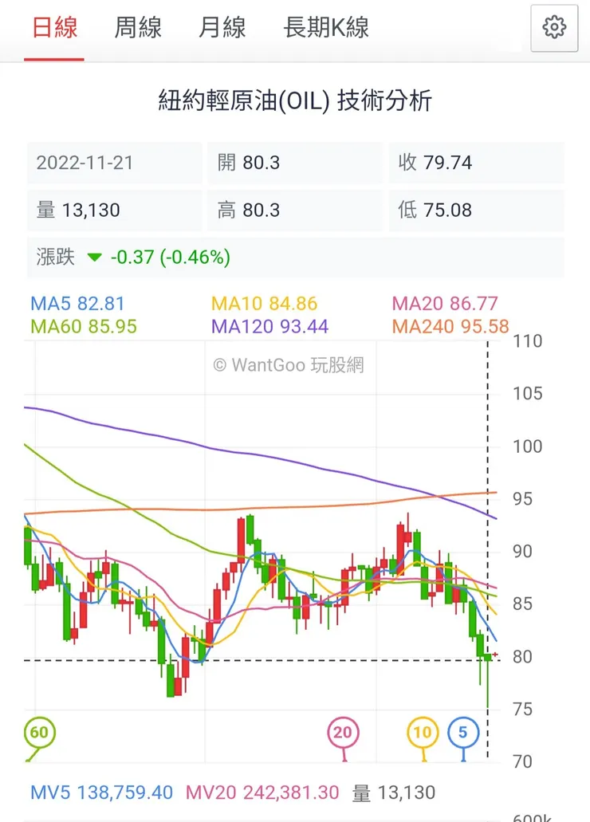Switch to the 周線 tab
Screen dimensions: 590x822
tap(138, 29)
